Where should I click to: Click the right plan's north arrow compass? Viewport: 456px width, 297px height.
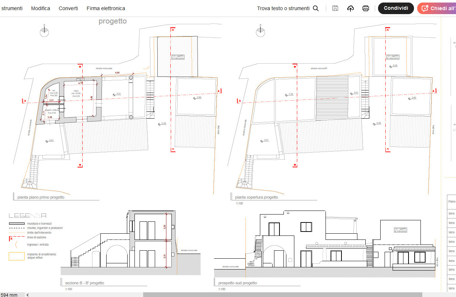260,32
